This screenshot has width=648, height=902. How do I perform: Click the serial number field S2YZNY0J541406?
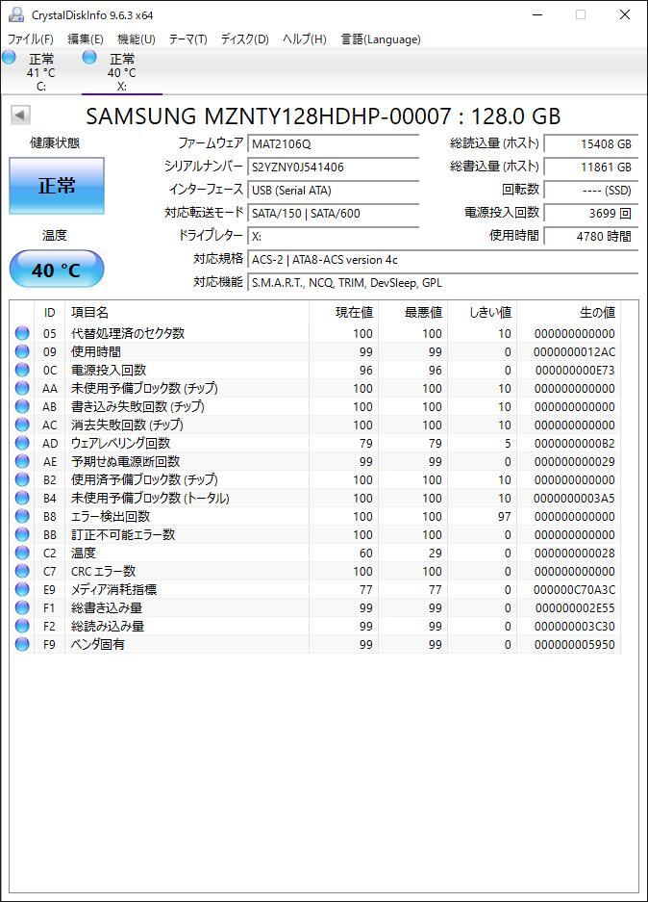point(334,167)
